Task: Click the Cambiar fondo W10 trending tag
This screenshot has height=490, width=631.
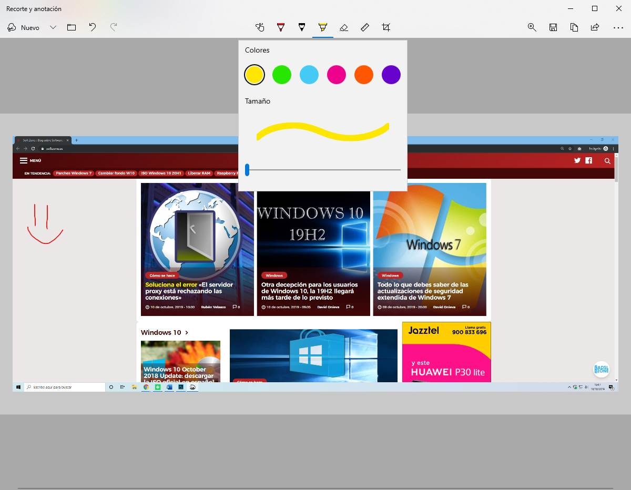Action: click(116, 173)
